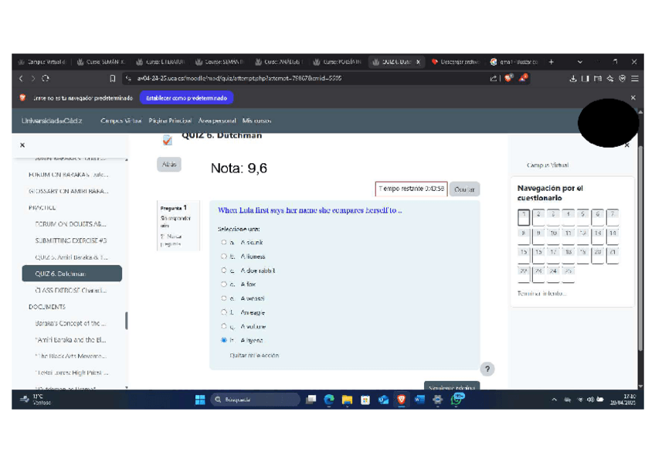The height and width of the screenshot is (463, 655).
Task: Click the Establecer como predeterminado button
Action: [186, 98]
